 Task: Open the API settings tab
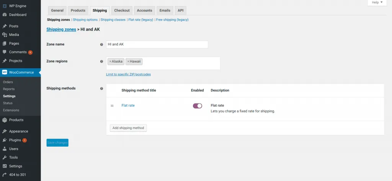tap(181, 10)
